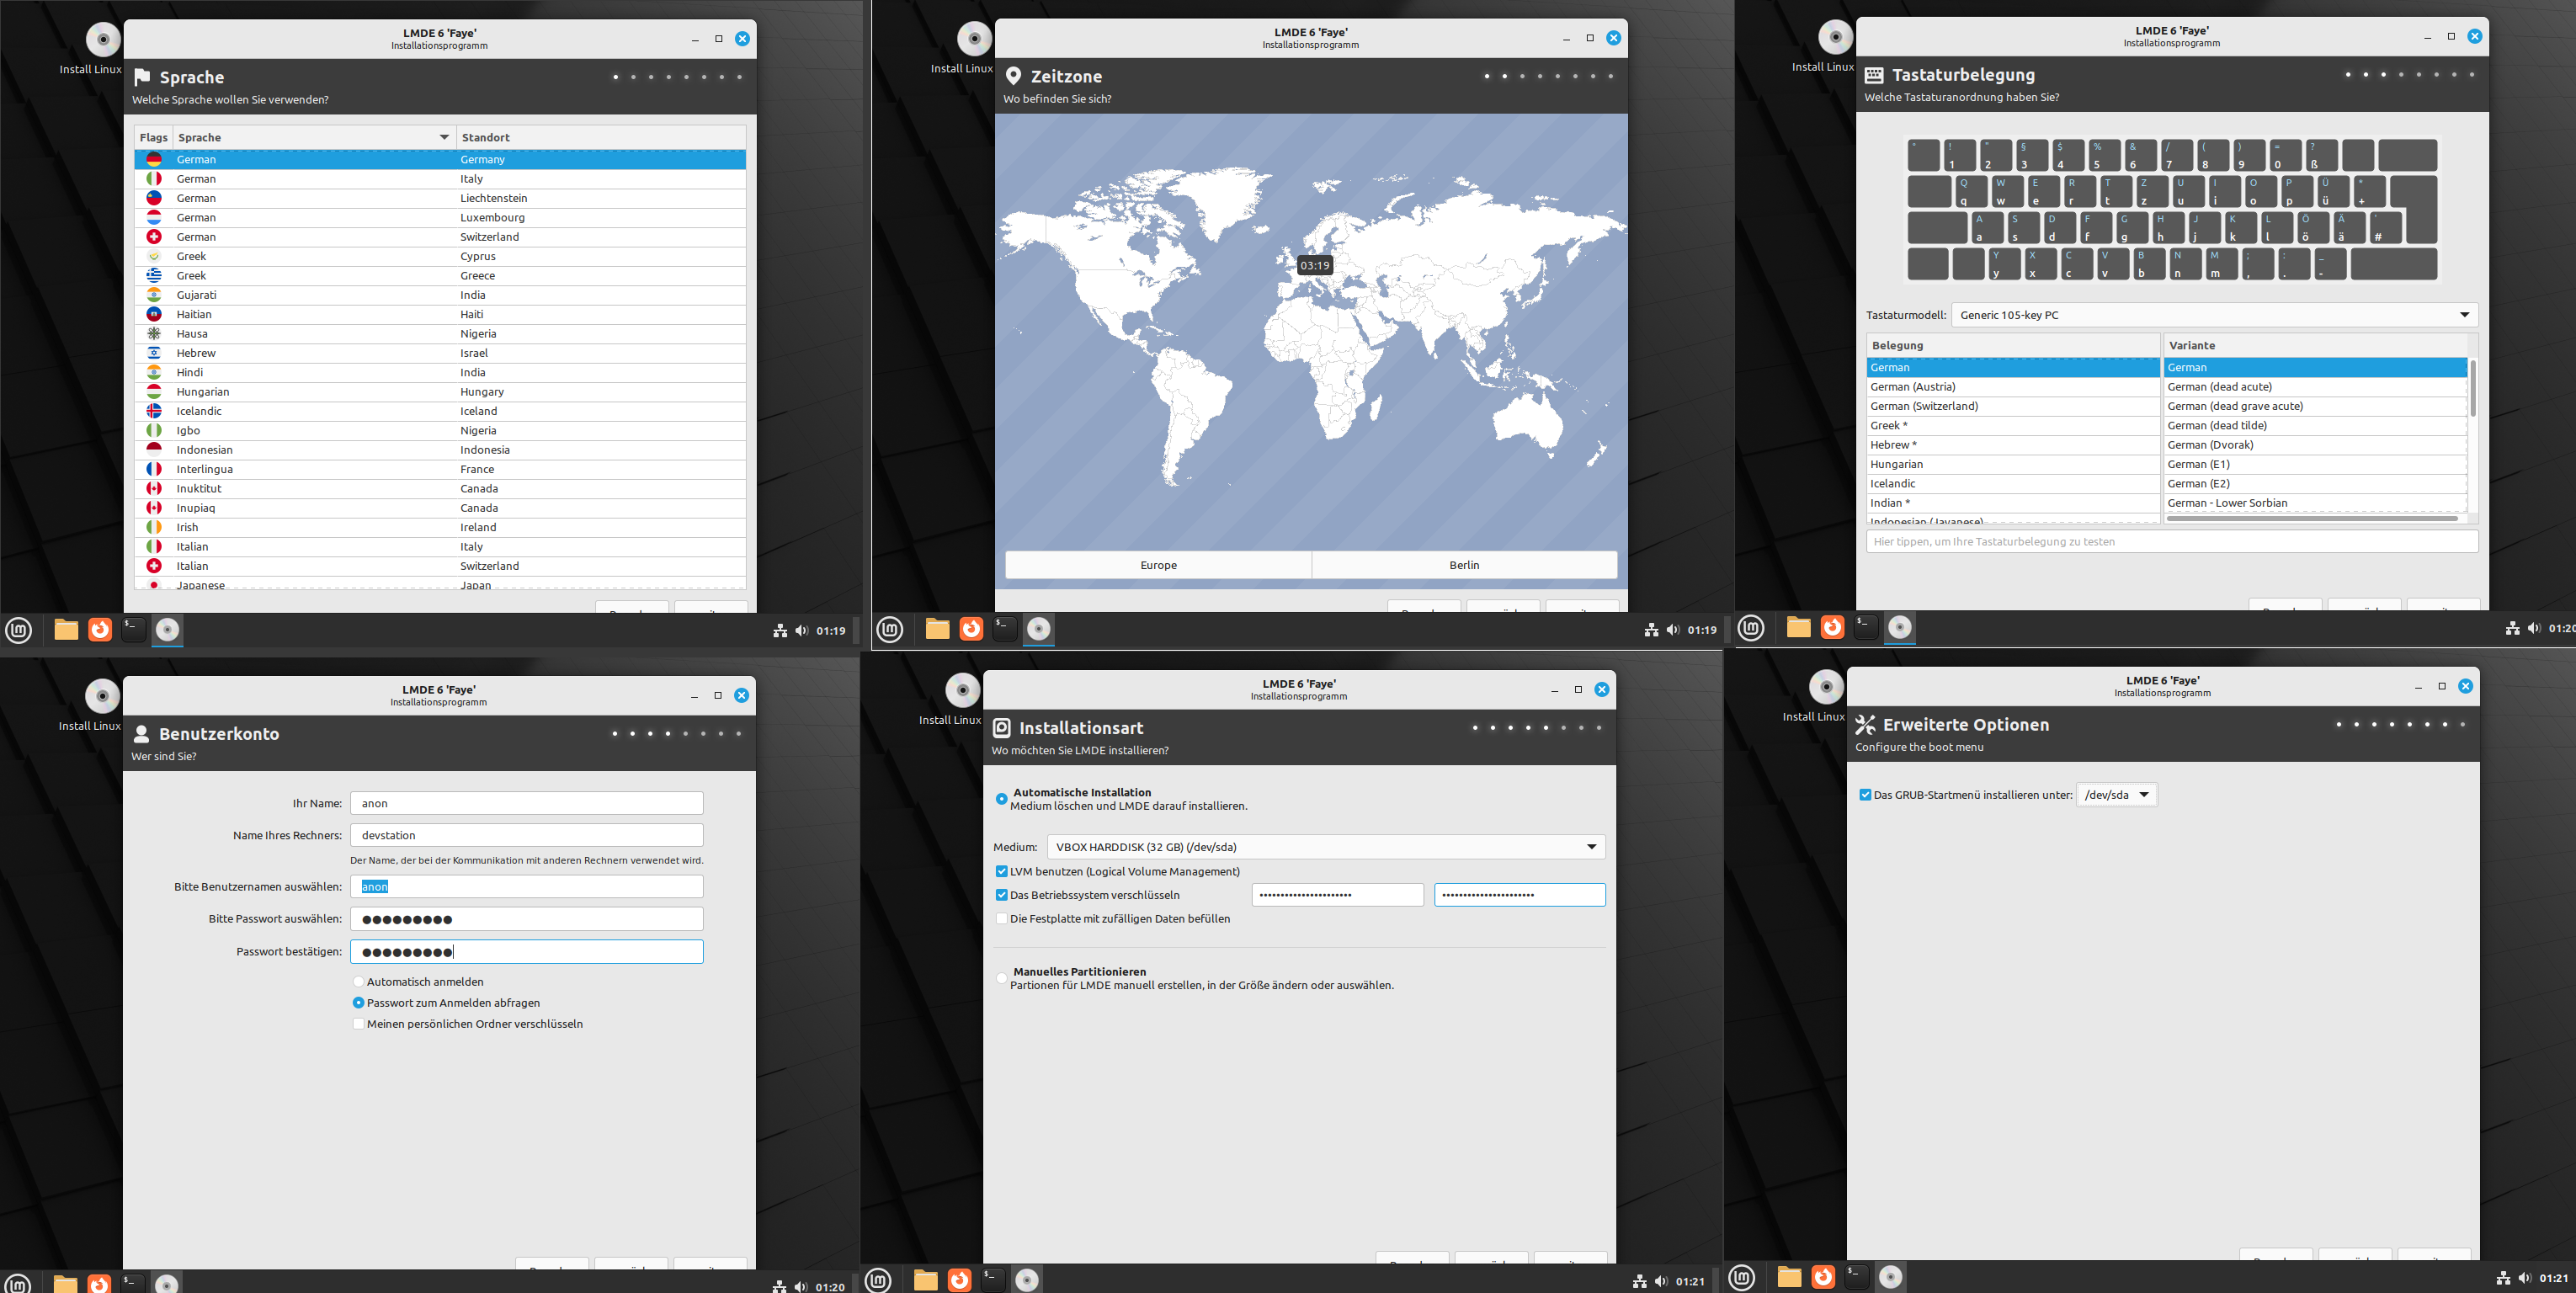Open Mint menu below the Installationsart window
This screenshot has height=1293, width=2576.
coord(878,1280)
